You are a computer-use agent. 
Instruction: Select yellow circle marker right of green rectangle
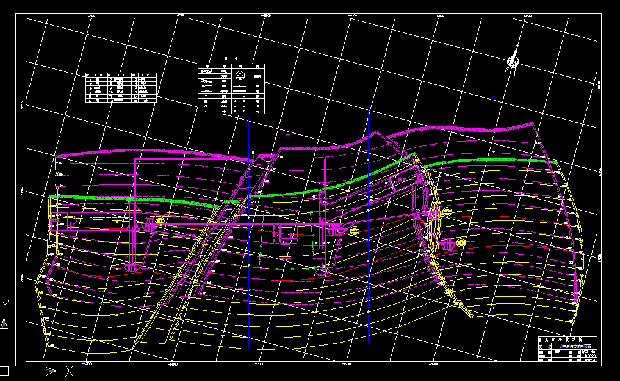[x=355, y=231]
